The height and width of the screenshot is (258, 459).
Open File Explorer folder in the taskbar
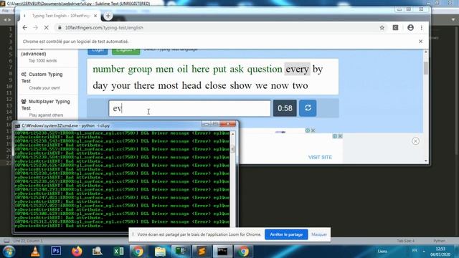point(160,252)
